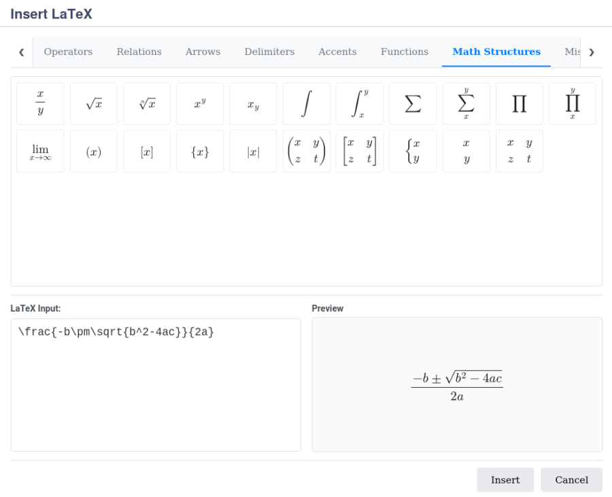The width and height of the screenshot is (612, 497).
Task: Insert a cases brace structure
Action: point(413,151)
